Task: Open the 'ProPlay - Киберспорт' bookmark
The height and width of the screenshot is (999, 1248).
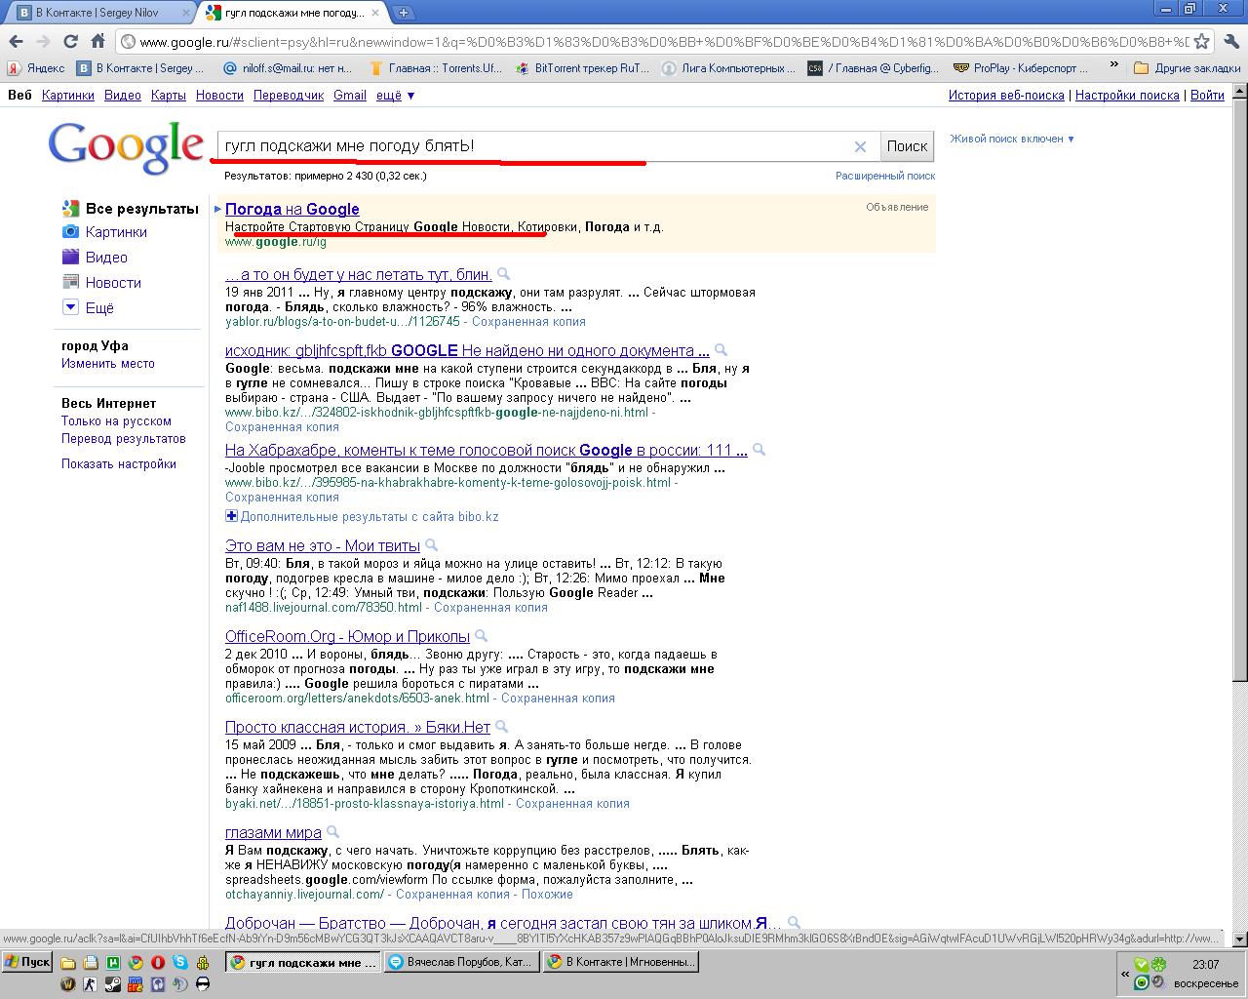Action: (1020, 68)
